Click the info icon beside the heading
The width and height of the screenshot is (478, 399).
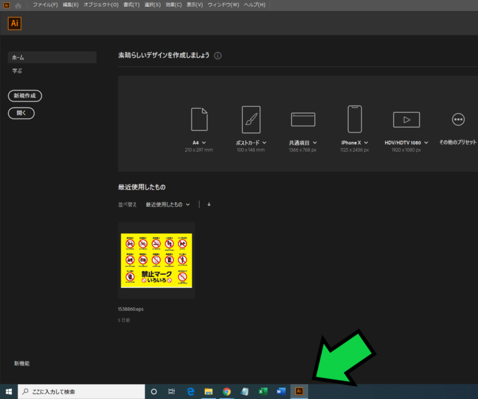[218, 55]
